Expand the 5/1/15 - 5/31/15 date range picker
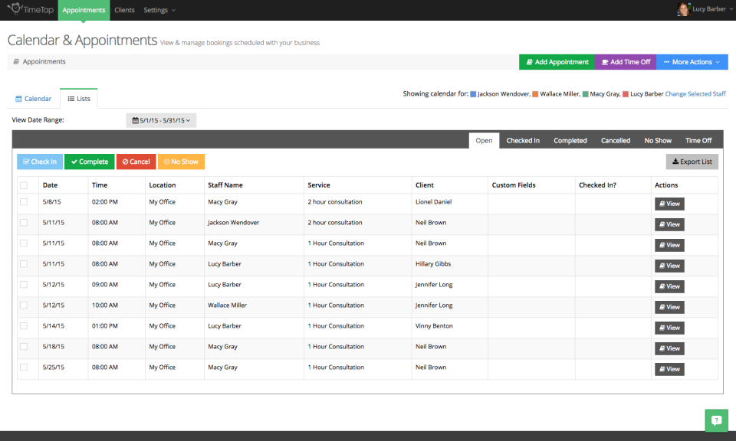 pyautogui.click(x=161, y=120)
